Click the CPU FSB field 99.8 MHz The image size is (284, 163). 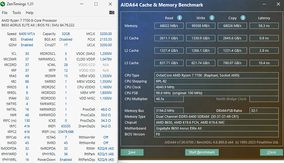tap(217, 93)
